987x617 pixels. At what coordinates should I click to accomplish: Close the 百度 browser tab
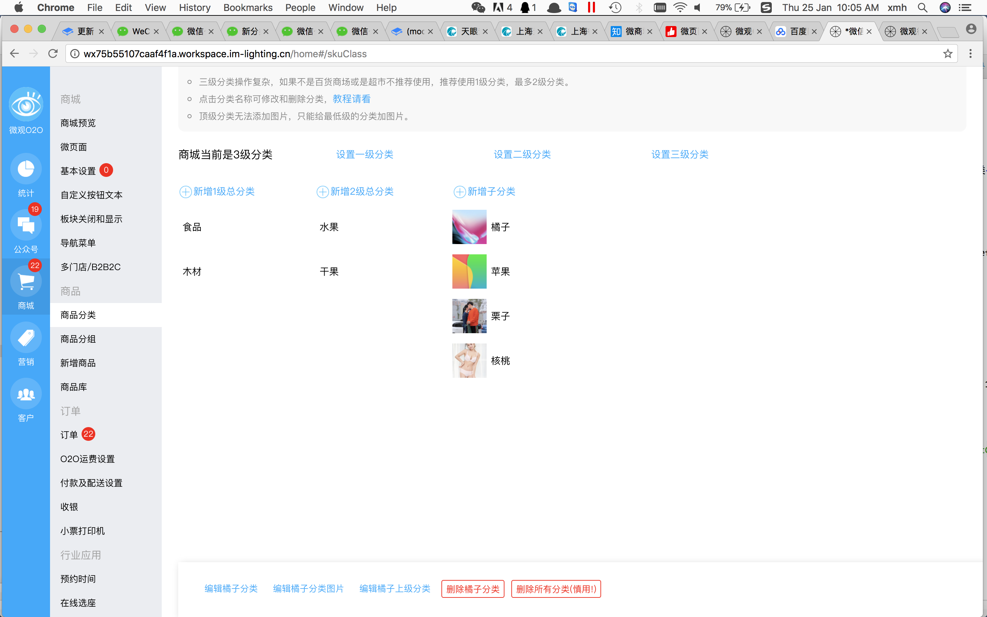pyautogui.click(x=814, y=32)
